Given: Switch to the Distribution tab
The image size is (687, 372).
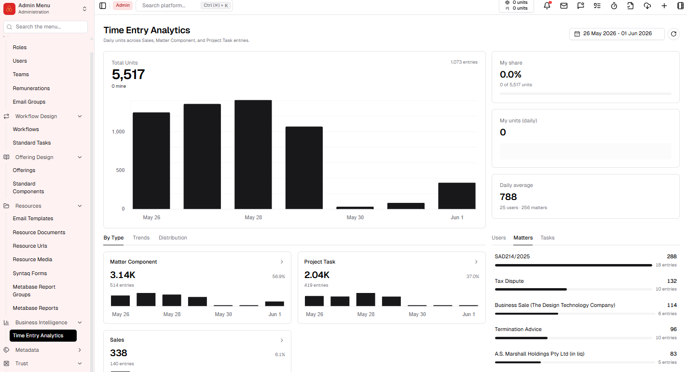Looking at the screenshot, I should pyautogui.click(x=173, y=238).
